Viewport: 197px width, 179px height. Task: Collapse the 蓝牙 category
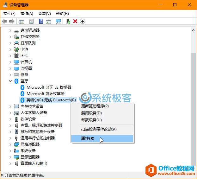coord(10,81)
